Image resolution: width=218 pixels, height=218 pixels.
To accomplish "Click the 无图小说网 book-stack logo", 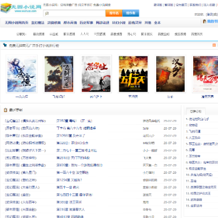I will 21,8.
